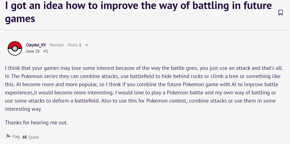
Task: Flag this post using Flag label
Action: click(16, 137)
